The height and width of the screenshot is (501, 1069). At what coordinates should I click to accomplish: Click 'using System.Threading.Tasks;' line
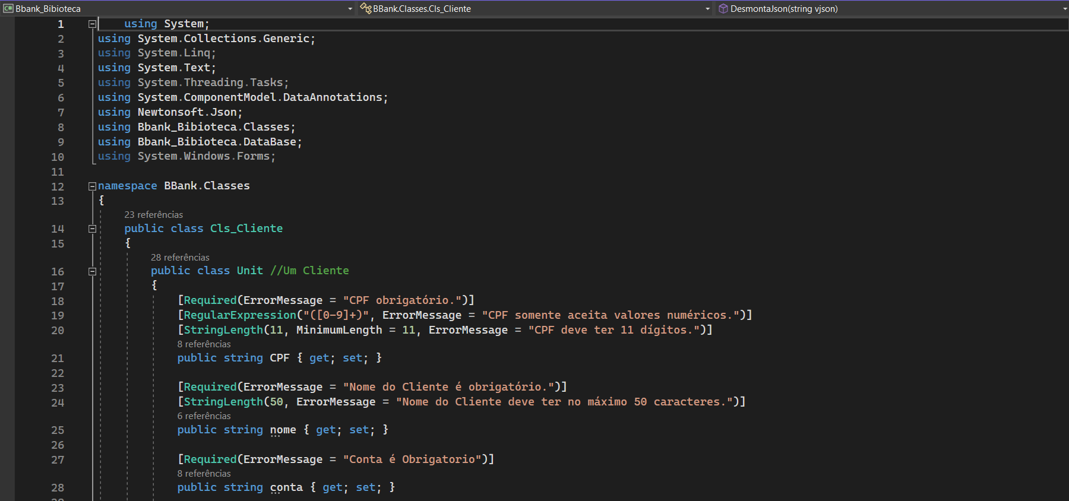click(x=193, y=83)
